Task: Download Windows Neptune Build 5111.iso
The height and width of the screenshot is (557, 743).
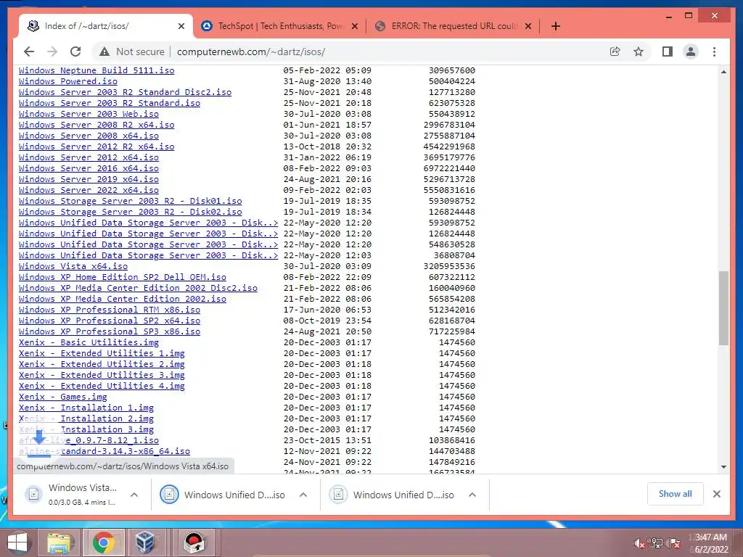Action: (97, 70)
